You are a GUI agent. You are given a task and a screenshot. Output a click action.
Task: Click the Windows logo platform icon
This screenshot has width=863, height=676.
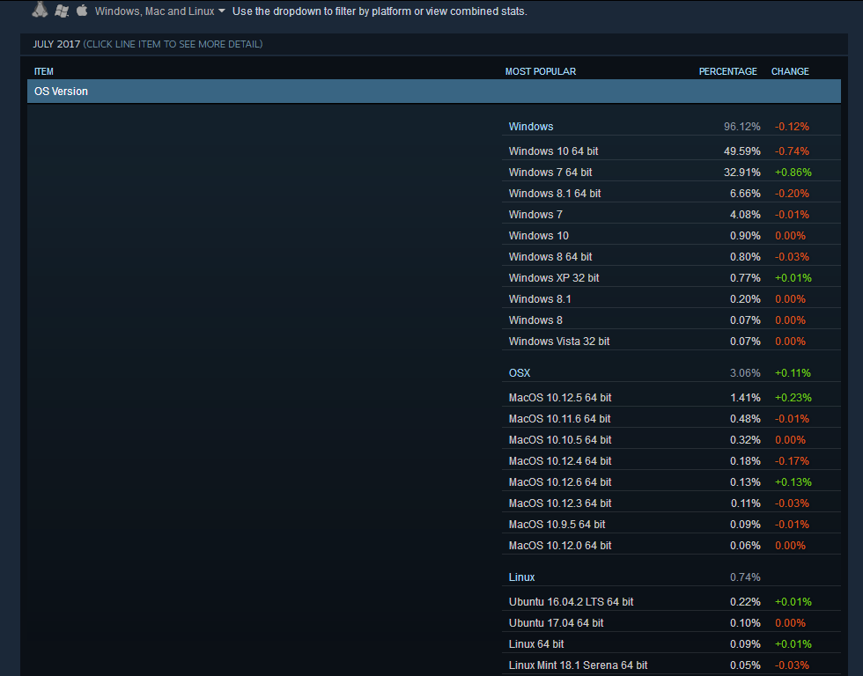[x=62, y=11]
